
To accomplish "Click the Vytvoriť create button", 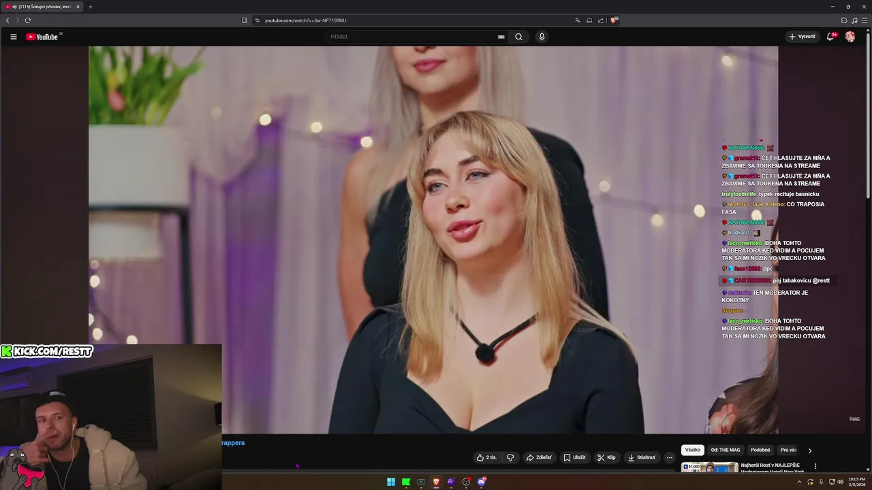I will pyautogui.click(x=802, y=37).
